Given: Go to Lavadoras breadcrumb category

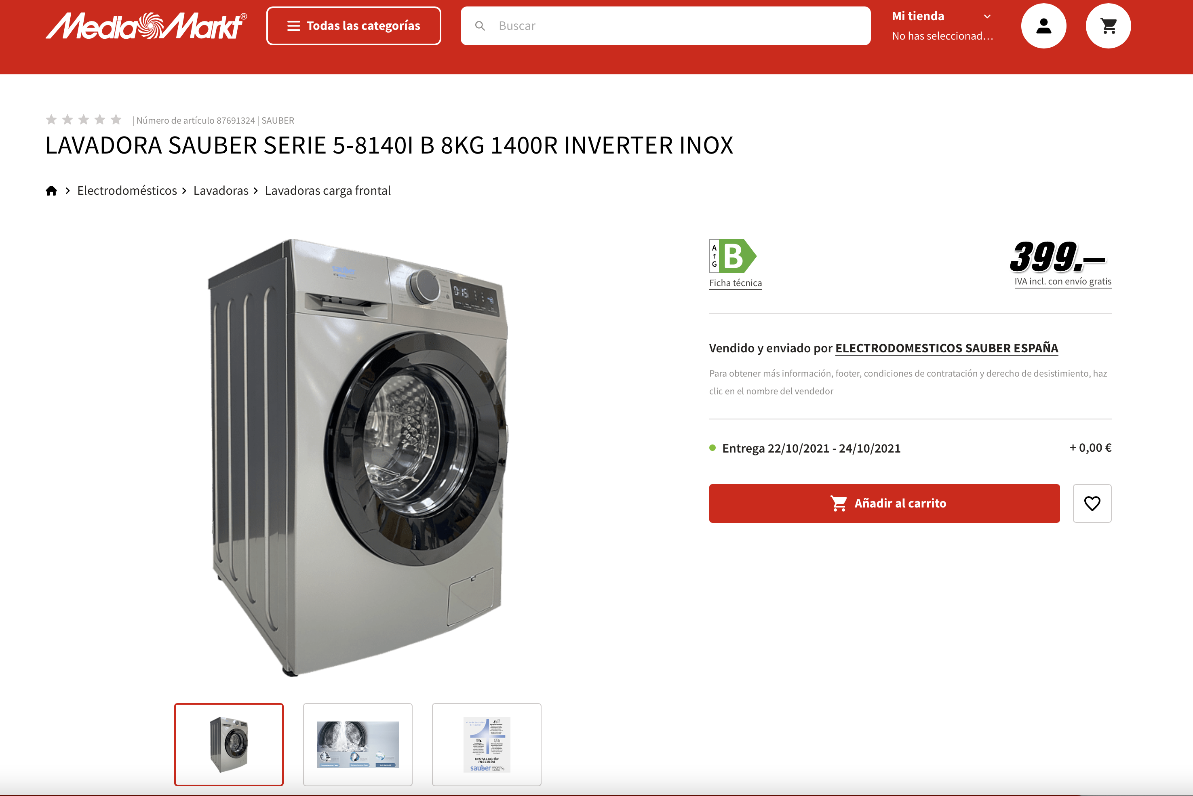Looking at the screenshot, I should 221,191.
